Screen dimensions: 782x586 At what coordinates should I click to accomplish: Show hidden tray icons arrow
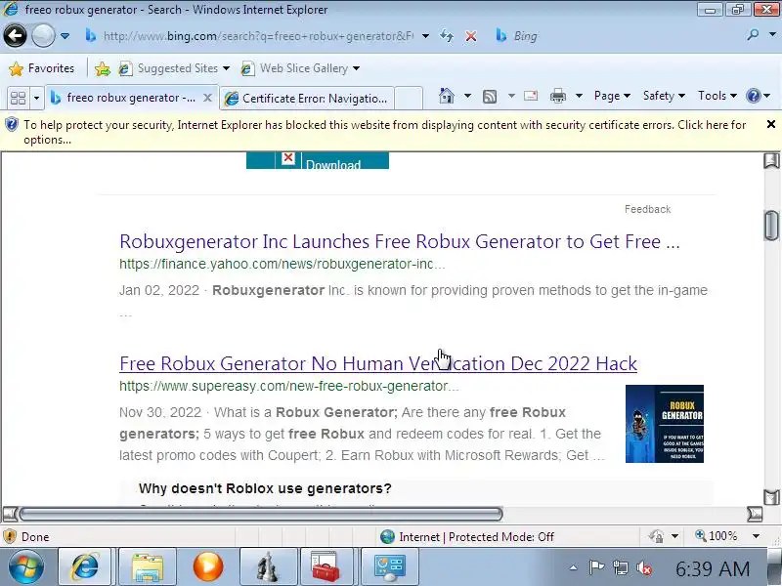point(574,567)
